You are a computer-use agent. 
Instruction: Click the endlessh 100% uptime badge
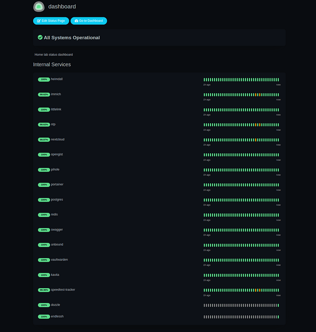tap(44, 317)
